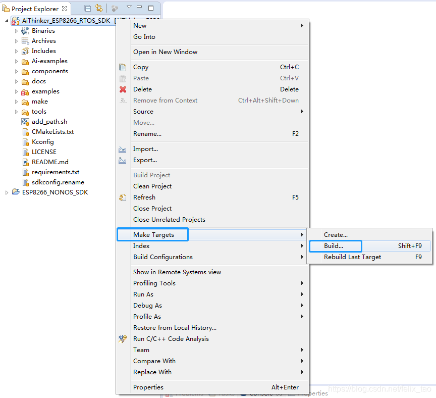Choose Restore from Local History...
The image size is (436, 398).
click(213, 328)
